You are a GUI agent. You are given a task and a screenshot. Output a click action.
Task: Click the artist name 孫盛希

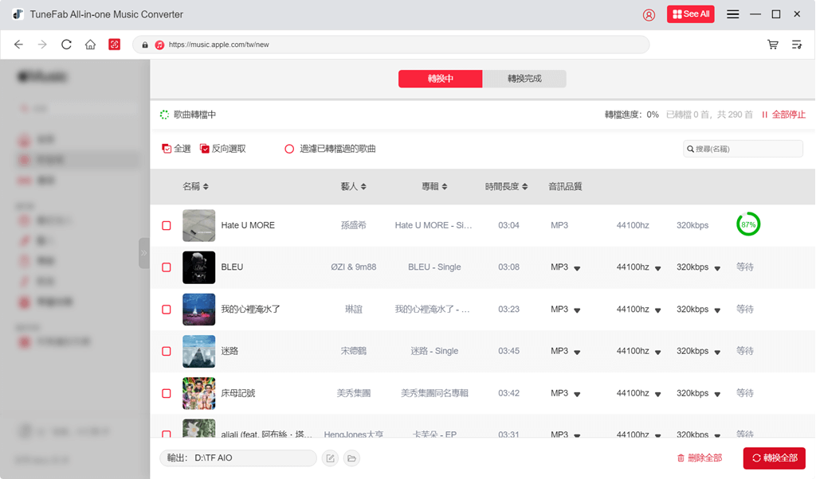pos(353,225)
